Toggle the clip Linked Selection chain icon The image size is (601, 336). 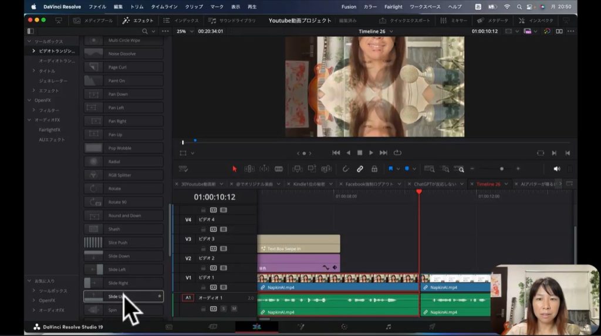360,169
